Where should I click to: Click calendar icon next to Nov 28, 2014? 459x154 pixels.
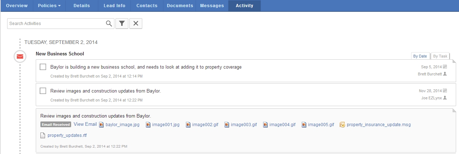[445, 91]
